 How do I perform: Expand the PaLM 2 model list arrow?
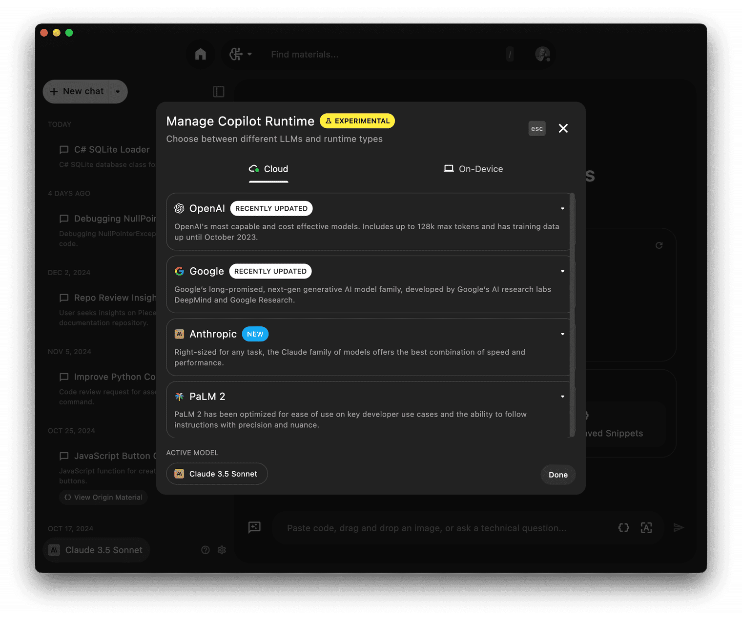point(562,397)
